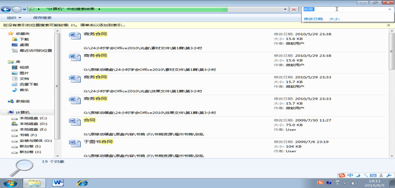Viewport: 395px width, 188px height.
Task: Stop the search with the red X button
Action: coord(294,9)
